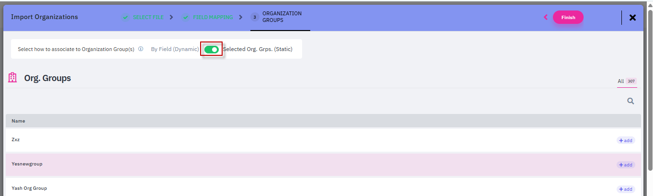Screen dimensions: 653x196
Task: Click the chevron after FIELD MAPPING
Action: tap(241, 17)
